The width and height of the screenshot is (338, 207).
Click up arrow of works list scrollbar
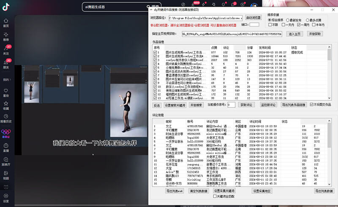(x=329, y=47)
